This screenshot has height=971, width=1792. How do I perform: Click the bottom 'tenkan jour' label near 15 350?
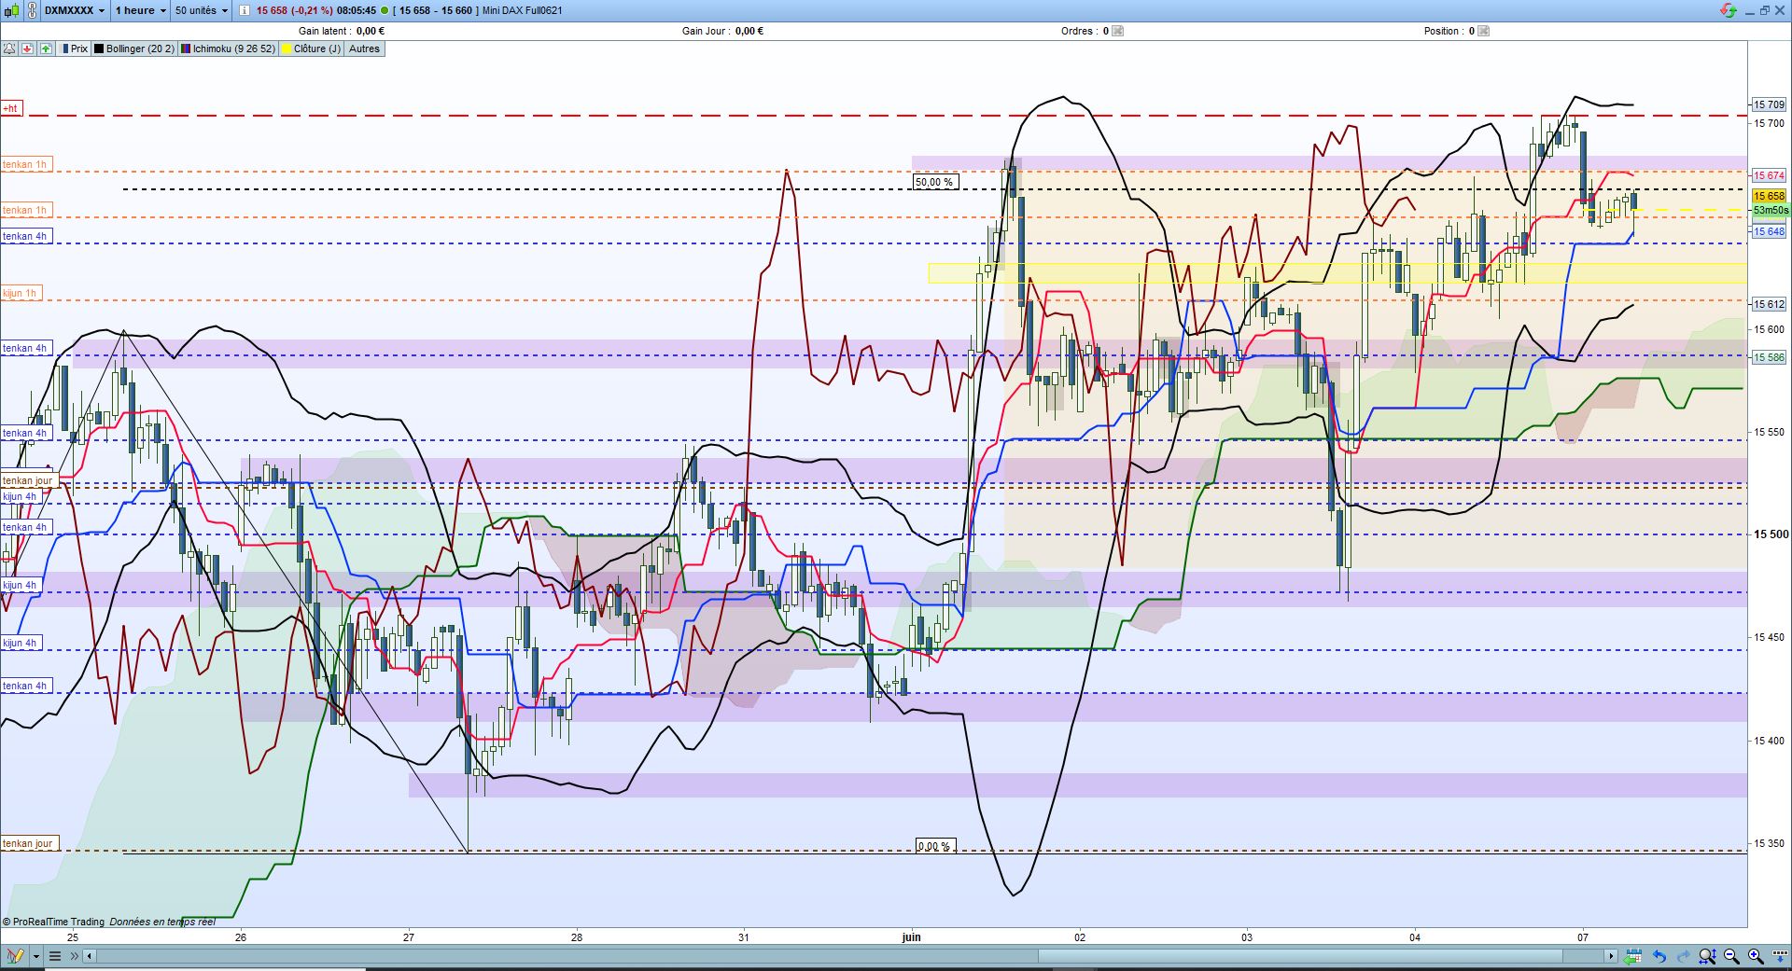[x=28, y=843]
